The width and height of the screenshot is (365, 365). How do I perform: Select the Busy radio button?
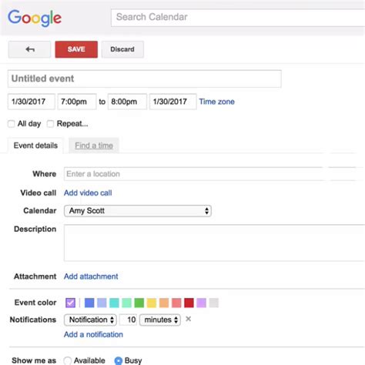point(119,360)
